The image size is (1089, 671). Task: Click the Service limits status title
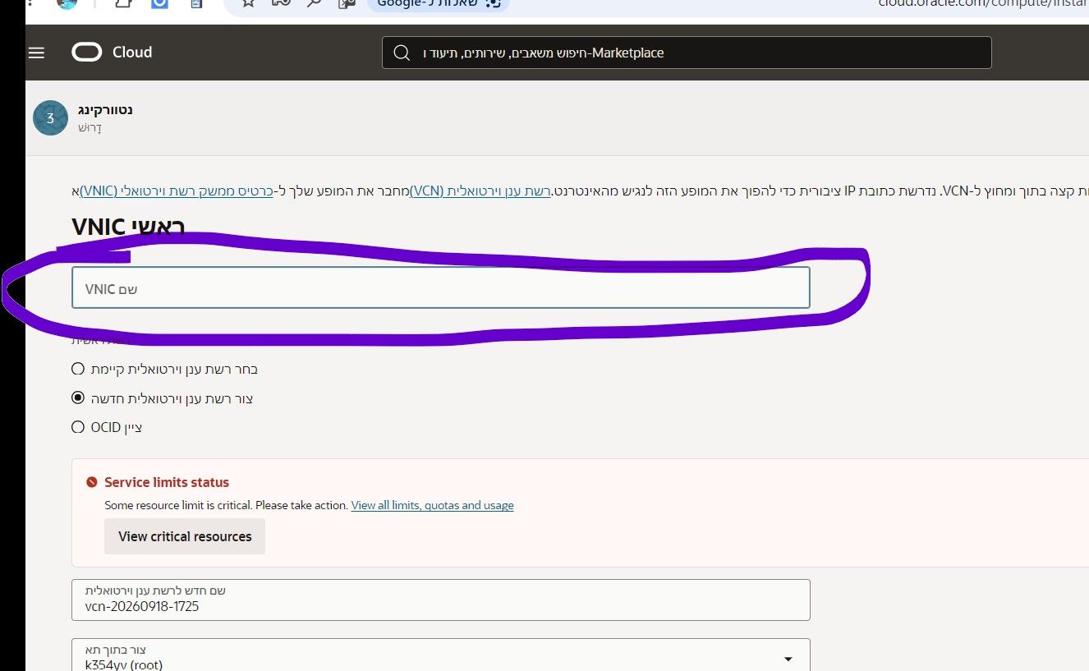(167, 482)
